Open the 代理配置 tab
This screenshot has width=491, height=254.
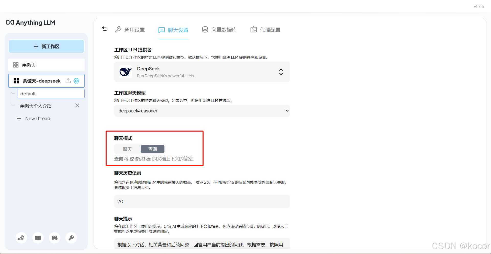click(x=265, y=30)
